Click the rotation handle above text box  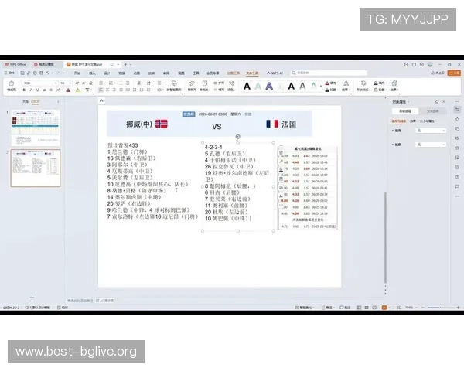coord(237,137)
